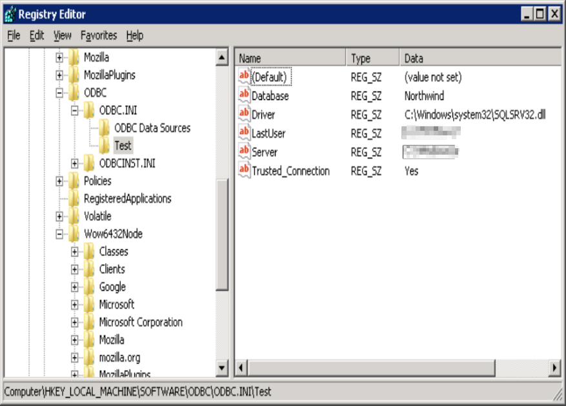This screenshot has height=406, width=566.
Task: Expand the Microsoft Corporation key
Action: click(75, 323)
